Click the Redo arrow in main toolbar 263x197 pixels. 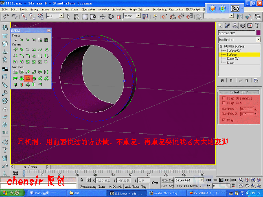pos(14,16)
